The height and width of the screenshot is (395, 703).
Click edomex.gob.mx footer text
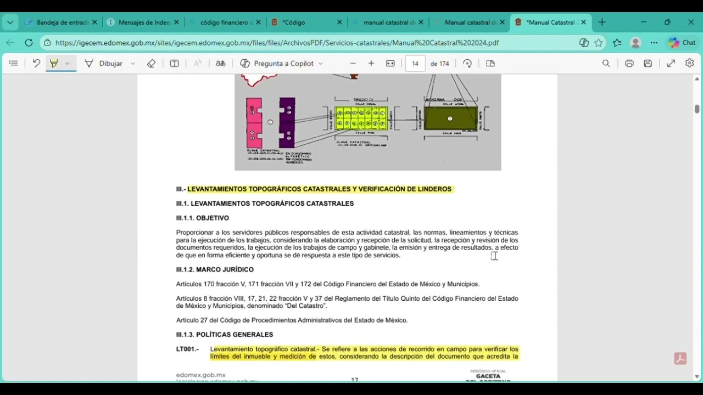(x=201, y=375)
